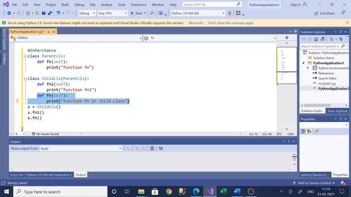This screenshot has width=351, height=197.
Task: Click the Categorized icon in Properties panel
Action: pyautogui.click(x=303, y=131)
